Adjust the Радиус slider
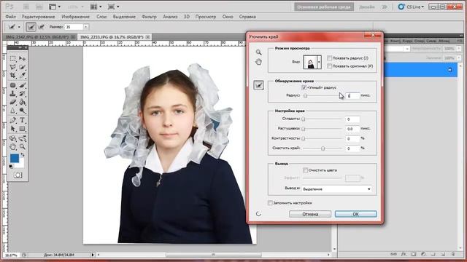Image resolution: width=467 pixels, height=262 pixels. [x=305, y=95]
